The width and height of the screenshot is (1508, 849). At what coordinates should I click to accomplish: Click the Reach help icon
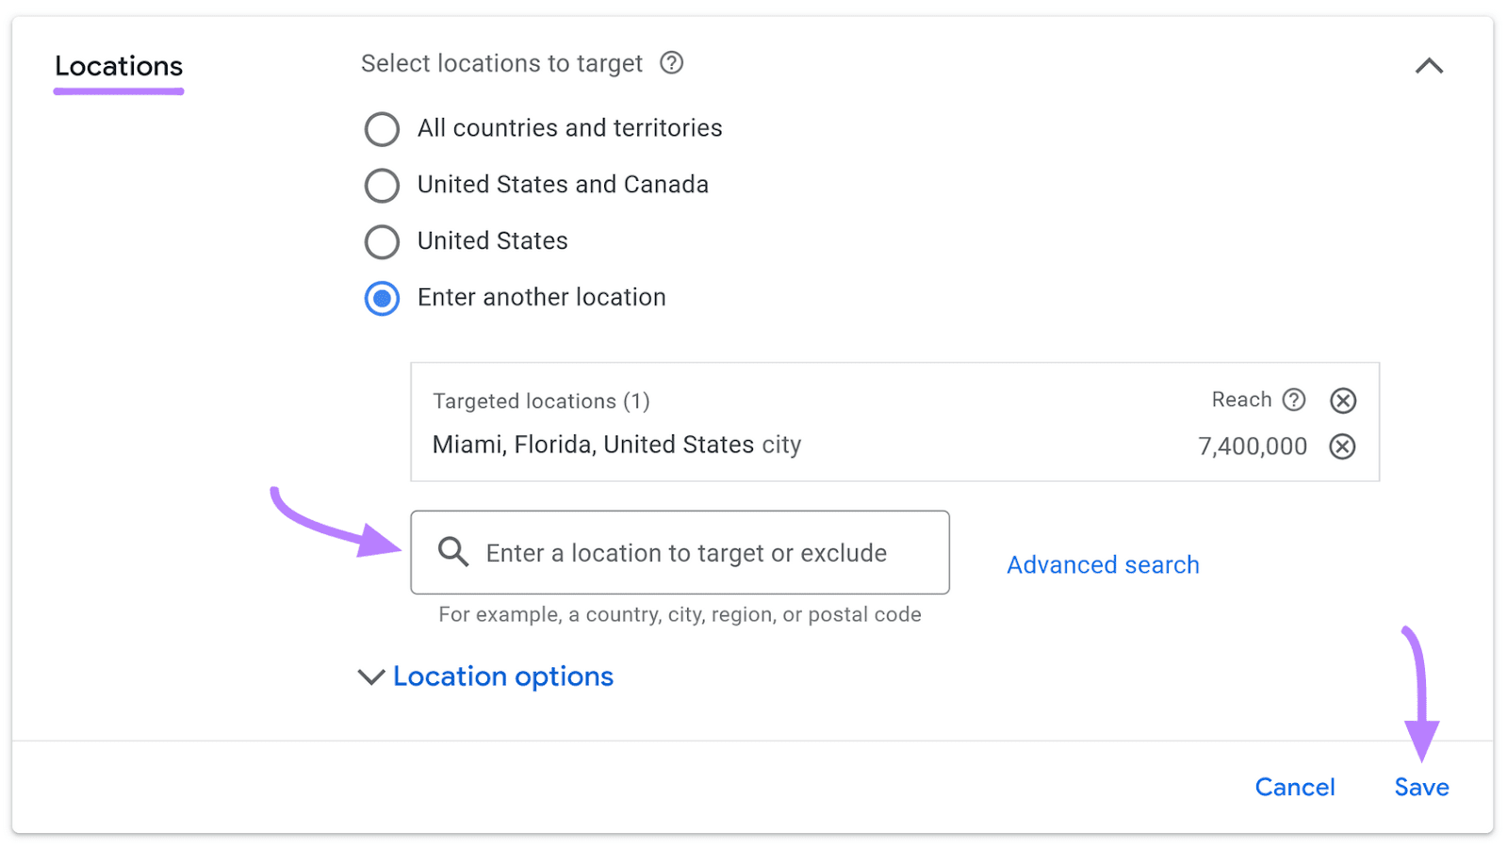click(x=1296, y=400)
